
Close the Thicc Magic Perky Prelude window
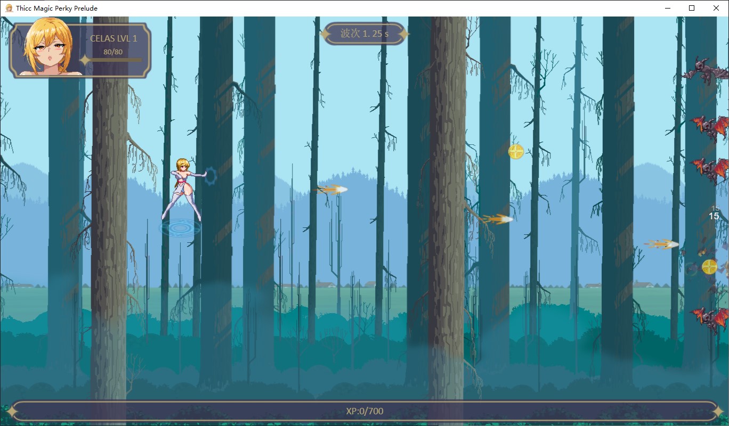[x=716, y=8]
